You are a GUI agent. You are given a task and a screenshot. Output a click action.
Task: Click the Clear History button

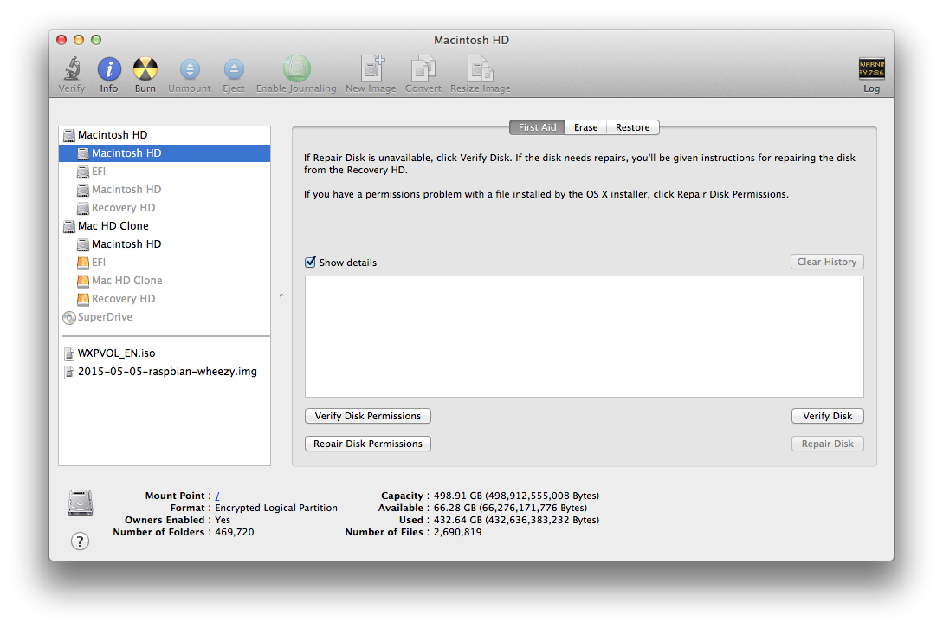click(x=827, y=262)
